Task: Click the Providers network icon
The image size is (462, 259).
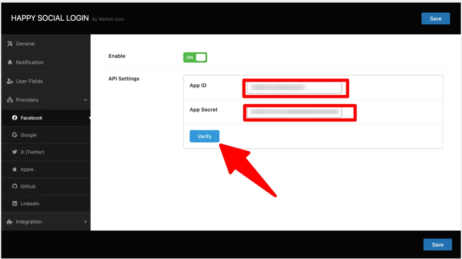Action: [10, 100]
